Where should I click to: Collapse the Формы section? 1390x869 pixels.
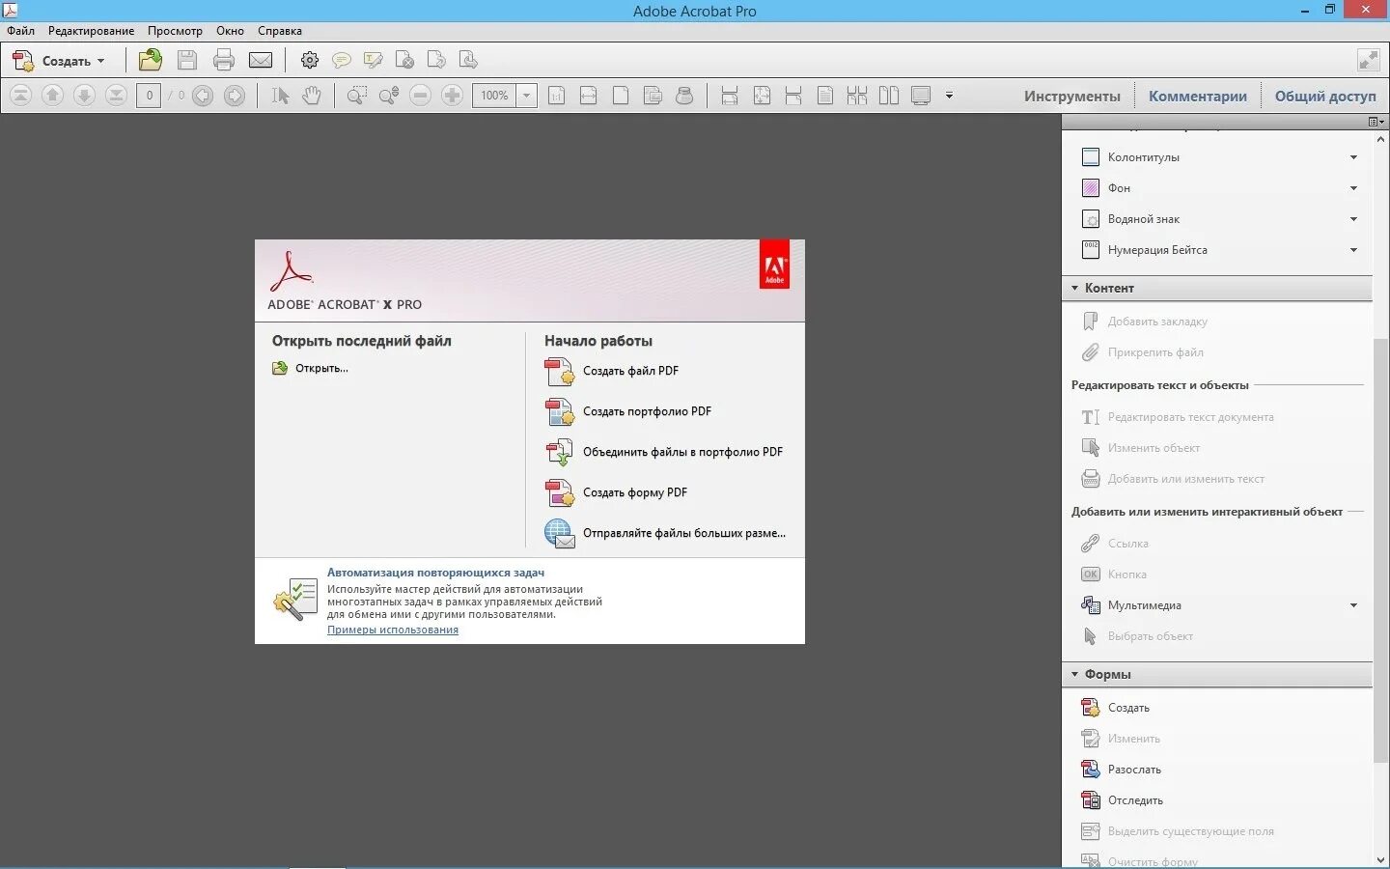1074,674
